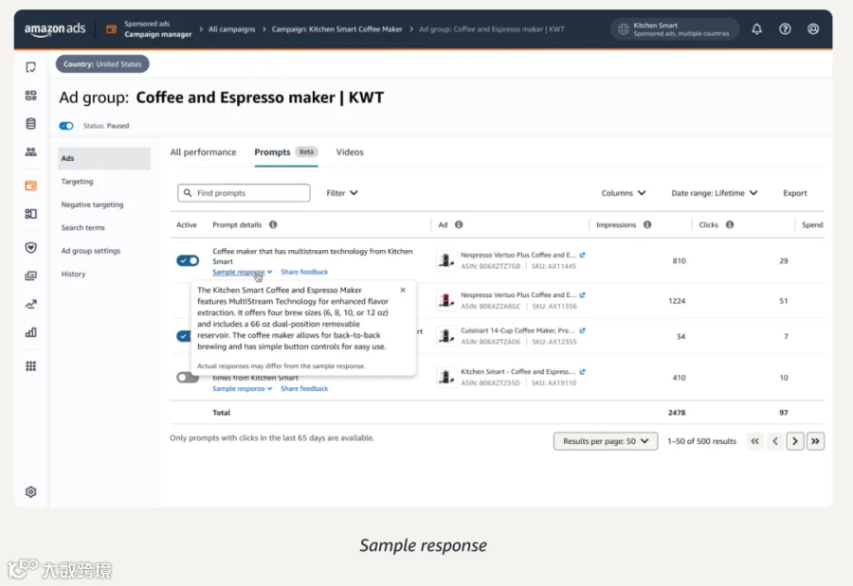The height and width of the screenshot is (586, 853).
Task: Expand Sample response under multistream technology prompt
Action: tap(242, 272)
